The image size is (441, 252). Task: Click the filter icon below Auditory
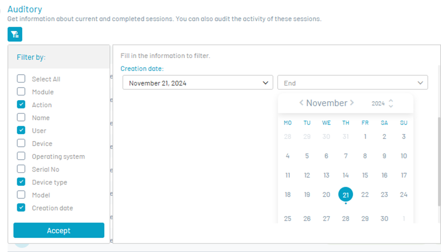(15, 34)
